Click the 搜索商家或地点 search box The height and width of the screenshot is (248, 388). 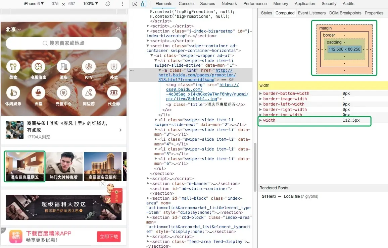coord(63,43)
